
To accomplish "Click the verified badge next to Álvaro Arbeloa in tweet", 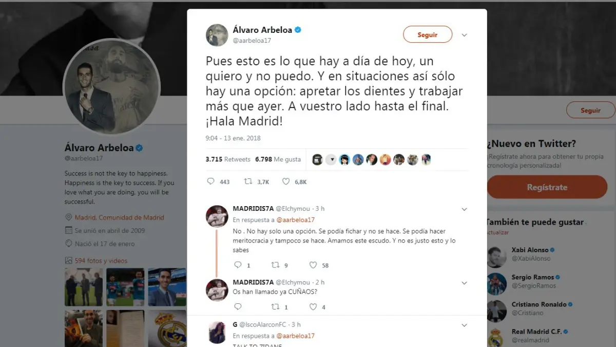I will (298, 30).
